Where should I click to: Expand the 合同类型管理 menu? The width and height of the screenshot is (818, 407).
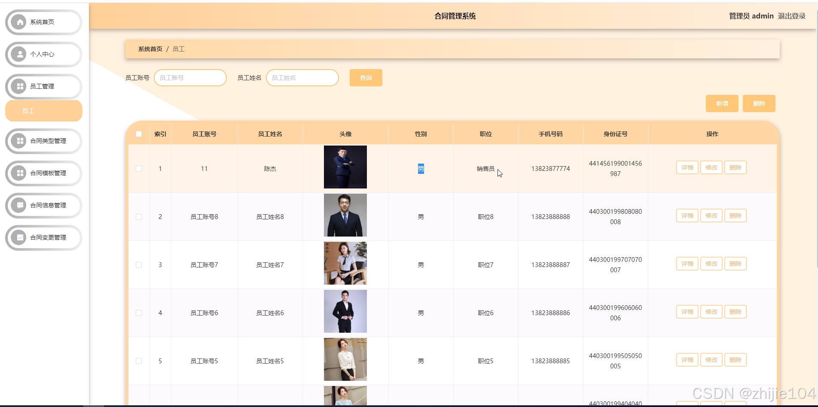click(44, 141)
